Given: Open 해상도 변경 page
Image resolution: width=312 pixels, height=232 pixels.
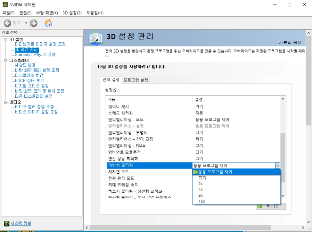Looking at the screenshot, I should pos(25,65).
